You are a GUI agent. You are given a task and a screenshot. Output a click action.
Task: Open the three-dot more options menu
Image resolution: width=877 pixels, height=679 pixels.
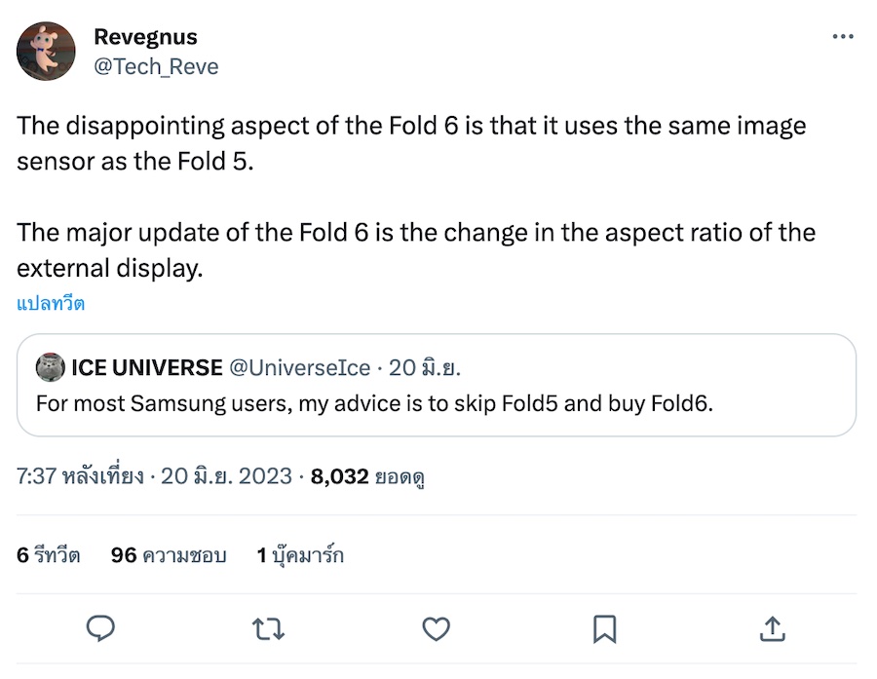842,37
